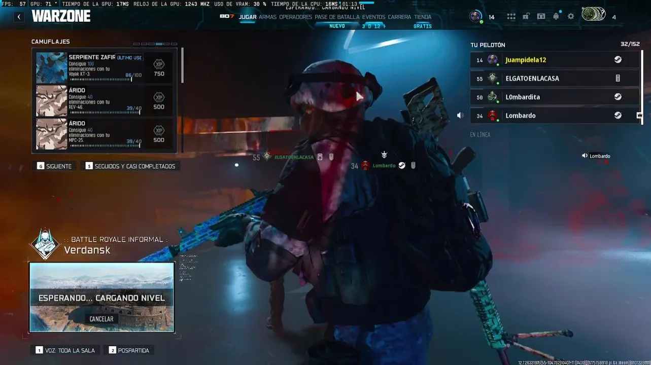This screenshot has width=651, height=365.
Task: Open the unlock padlock icon in top bar
Action: (526, 17)
